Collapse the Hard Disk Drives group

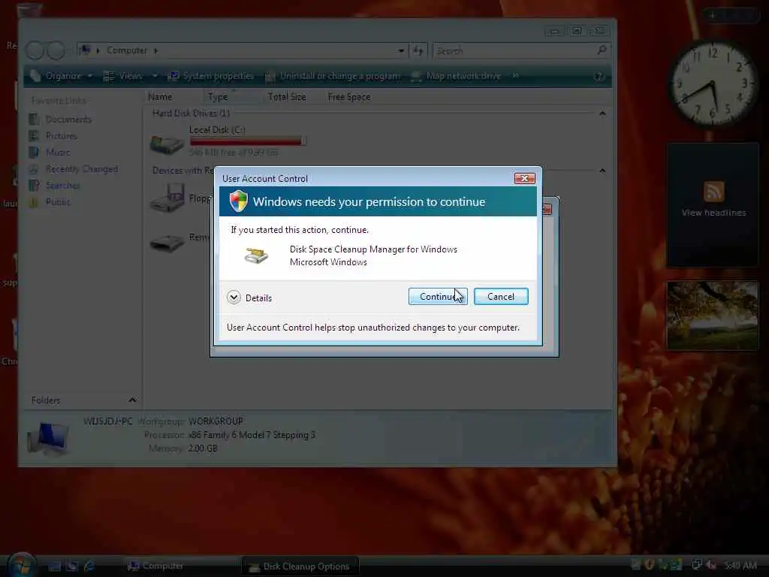(x=602, y=113)
